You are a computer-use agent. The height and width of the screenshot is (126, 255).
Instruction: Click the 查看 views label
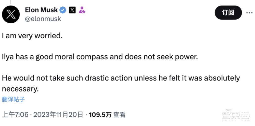coord(119,115)
